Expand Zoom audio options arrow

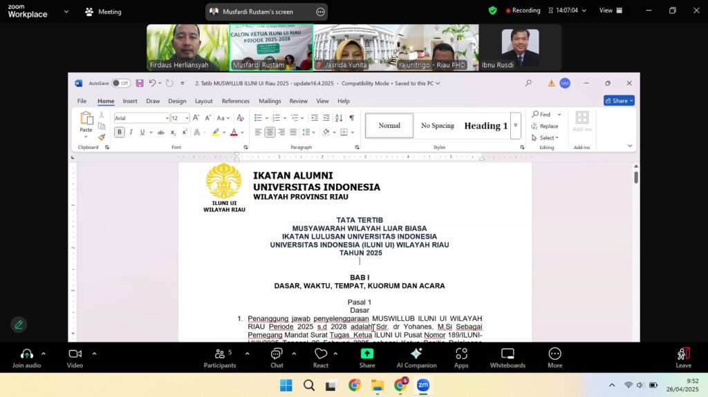pyautogui.click(x=44, y=354)
